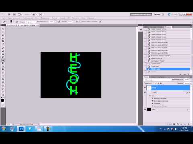Select the Eyedropper tool
Image resolution: width=193 pixels, height=144 pixels.
(x=3, y=44)
